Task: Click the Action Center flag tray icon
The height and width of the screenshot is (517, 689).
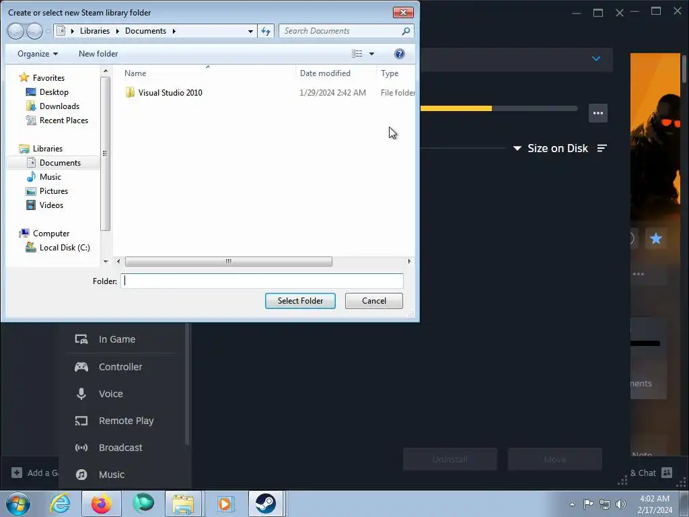Action: (588, 504)
